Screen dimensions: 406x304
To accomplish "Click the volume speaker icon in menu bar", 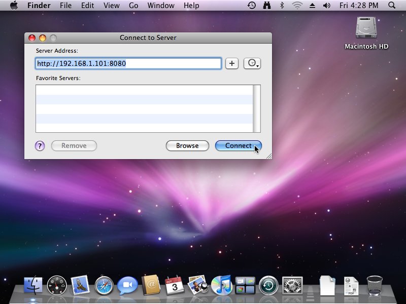I will click(327, 6).
